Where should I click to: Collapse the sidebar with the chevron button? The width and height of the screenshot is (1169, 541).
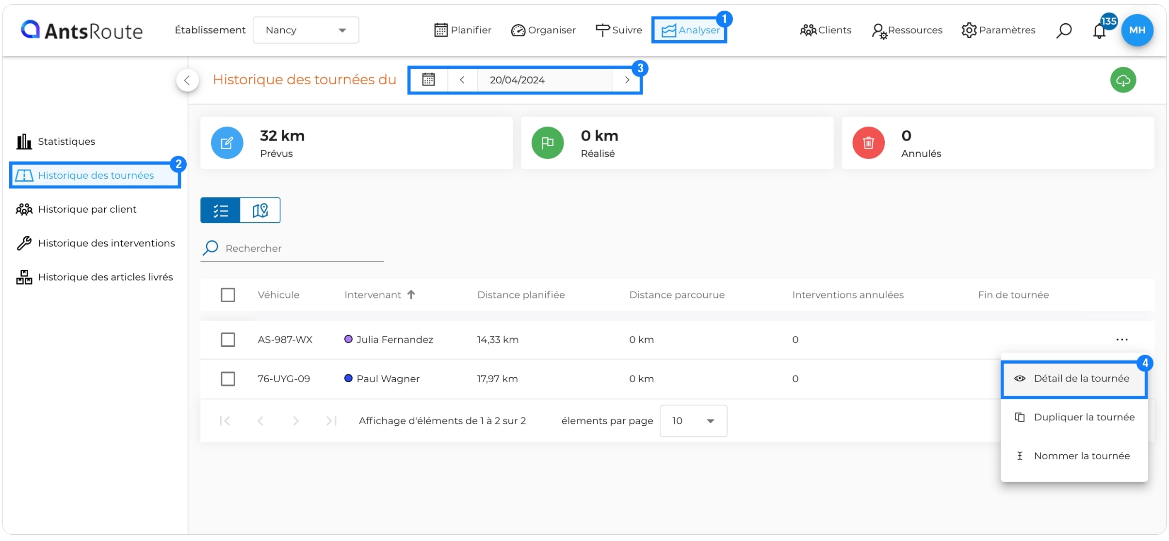click(187, 80)
